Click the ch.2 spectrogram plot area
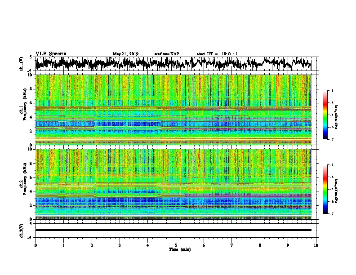This screenshot has height=275, width=356. coord(174,184)
